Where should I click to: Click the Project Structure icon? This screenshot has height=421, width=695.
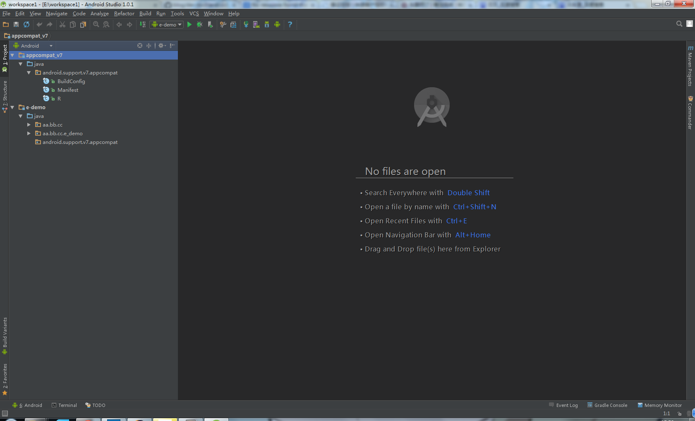click(x=233, y=25)
